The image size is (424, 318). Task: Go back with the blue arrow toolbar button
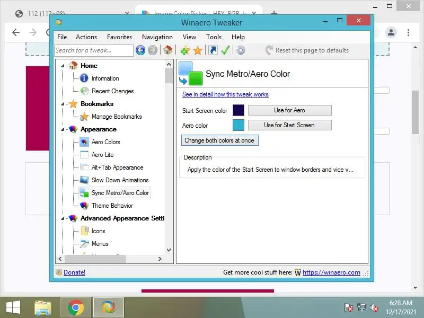point(140,50)
